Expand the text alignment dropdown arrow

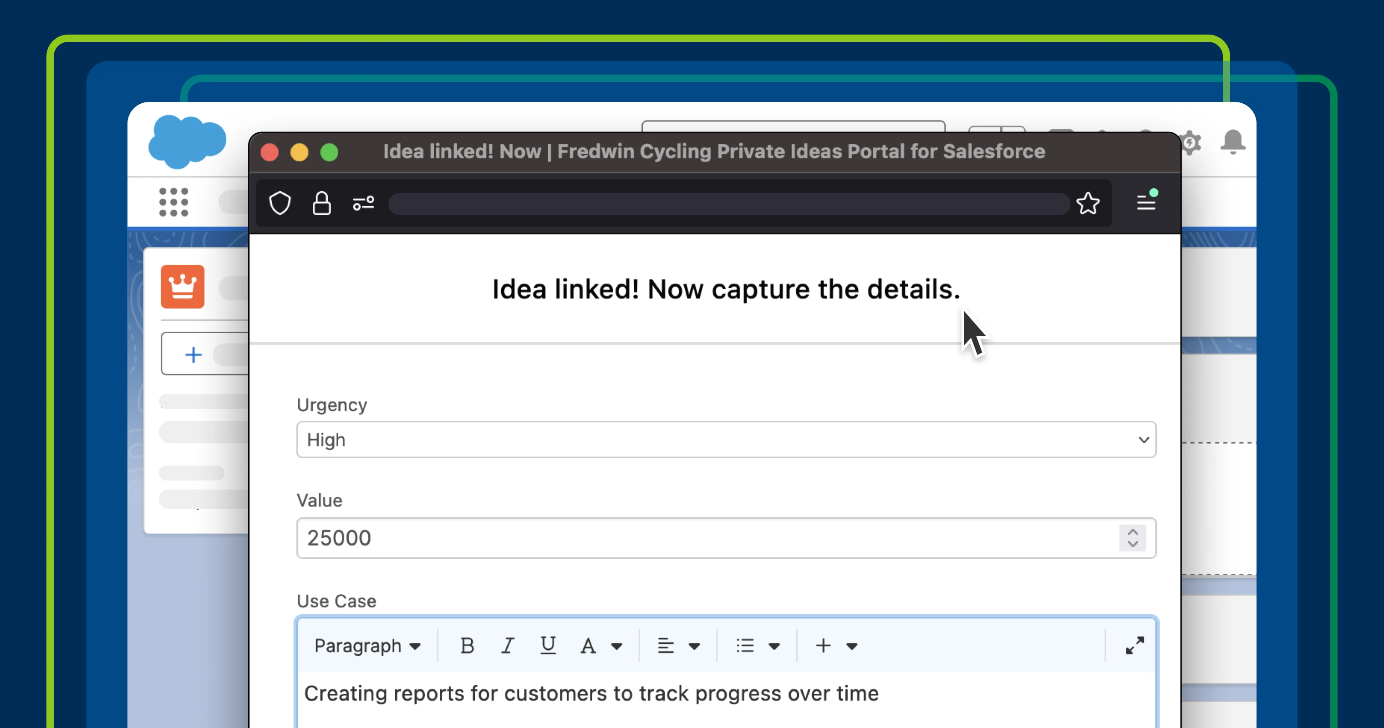click(694, 646)
